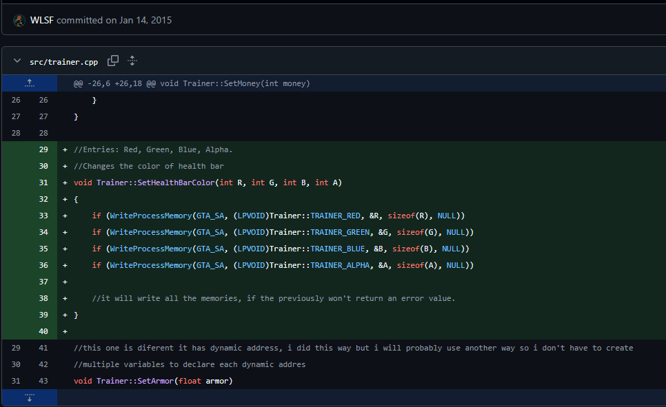Screen dimensions: 666x407
Task: Click the WLSF avatar image
Action: tap(19, 21)
